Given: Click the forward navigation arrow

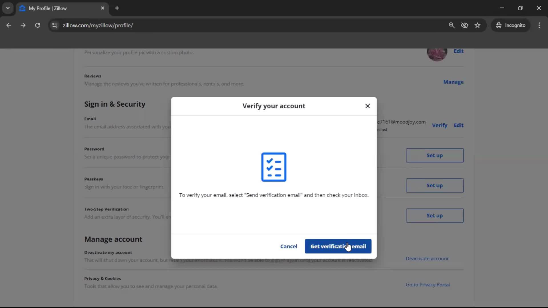Looking at the screenshot, I should (x=23, y=25).
